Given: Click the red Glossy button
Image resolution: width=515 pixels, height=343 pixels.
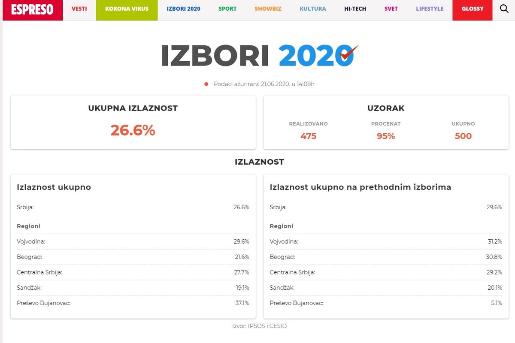Looking at the screenshot, I should tap(473, 9).
